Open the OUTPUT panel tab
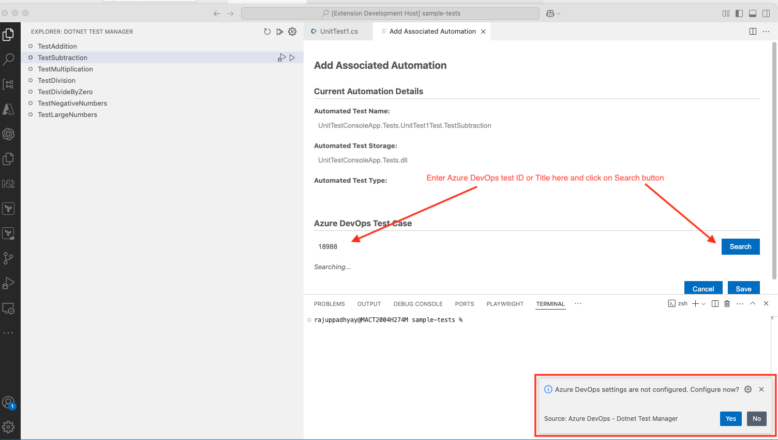The image size is (778, 440). pyautogui.click(x=369, y=304)
